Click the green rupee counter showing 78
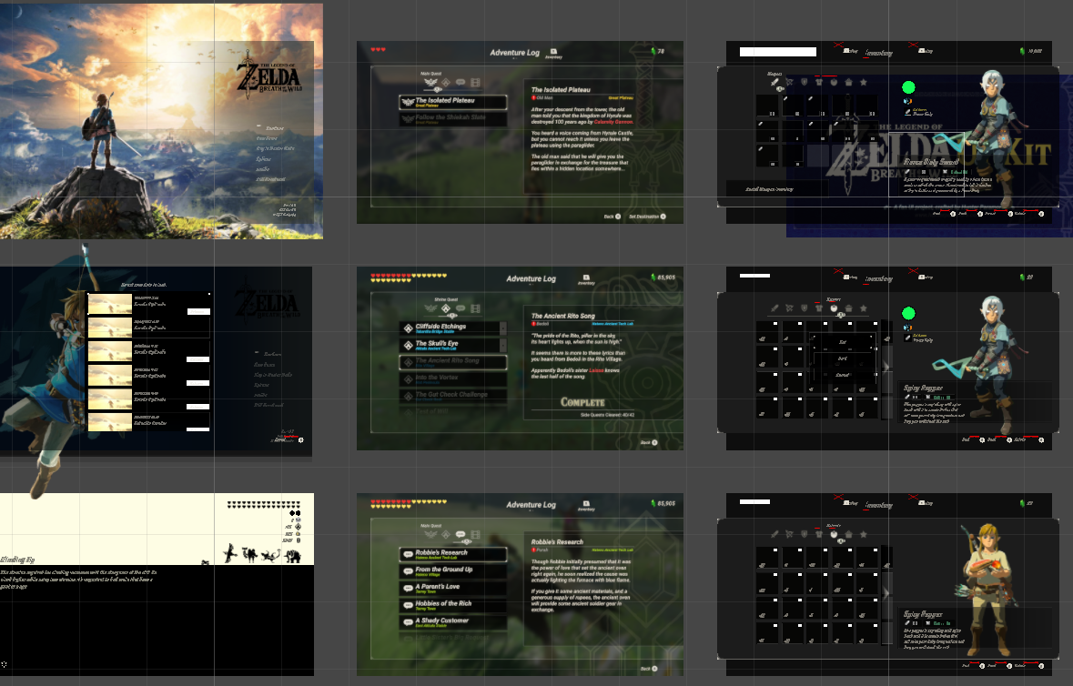 coord(658,51)
